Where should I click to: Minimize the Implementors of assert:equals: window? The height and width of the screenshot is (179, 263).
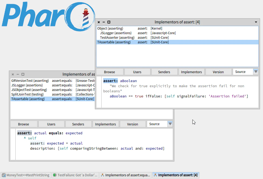point(18,74)
